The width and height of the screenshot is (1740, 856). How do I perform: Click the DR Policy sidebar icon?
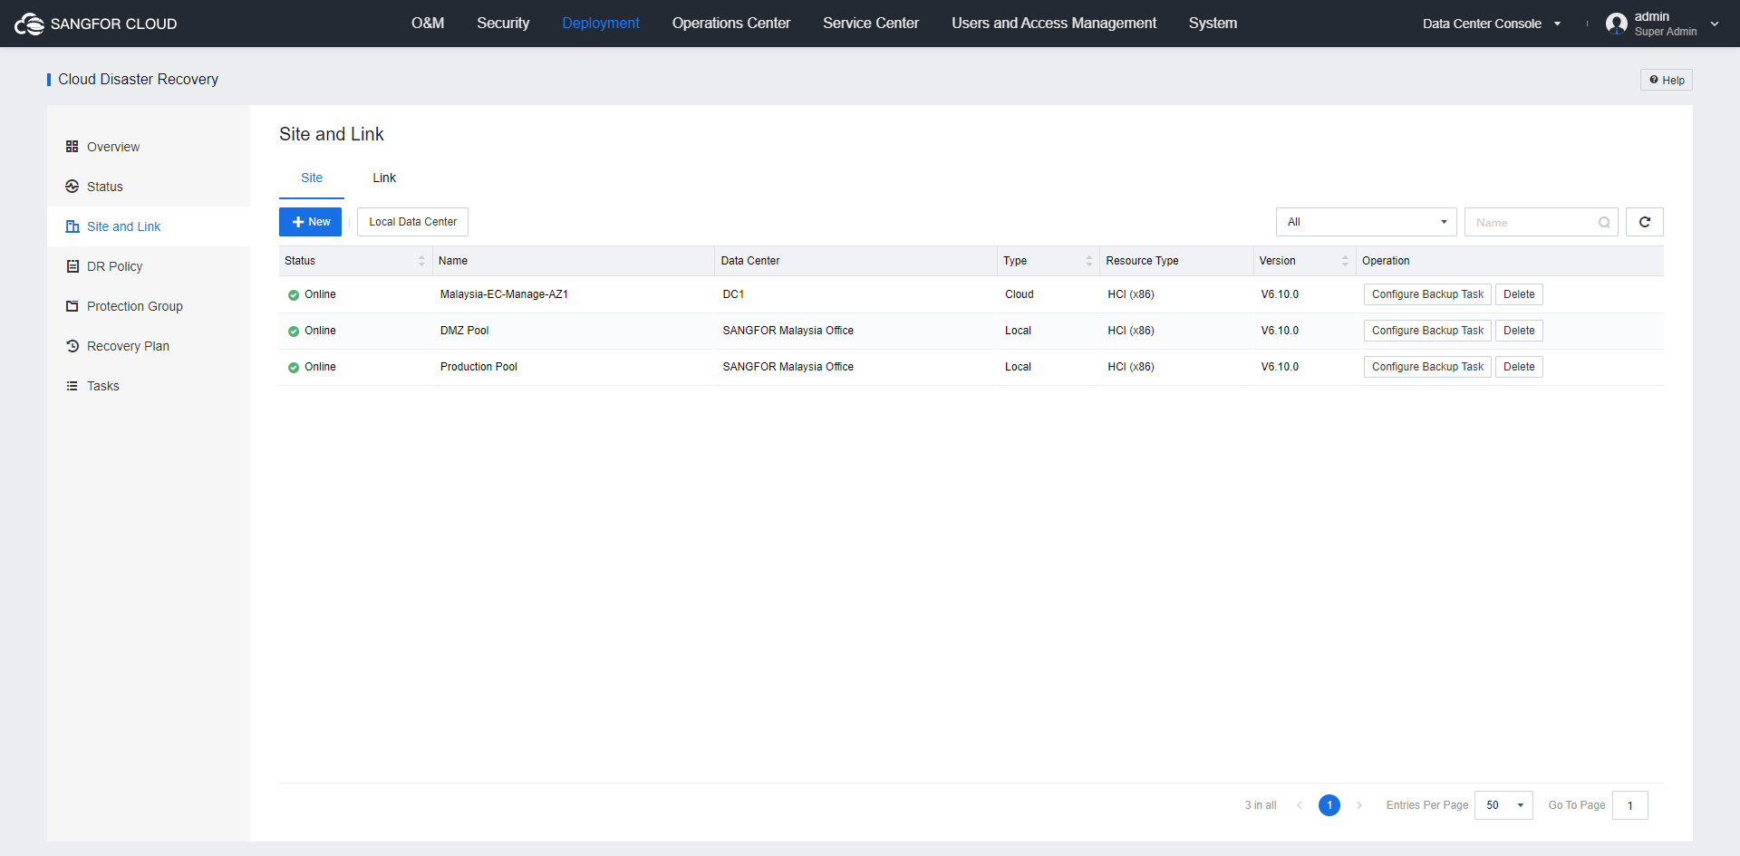(x=72, y=266)
